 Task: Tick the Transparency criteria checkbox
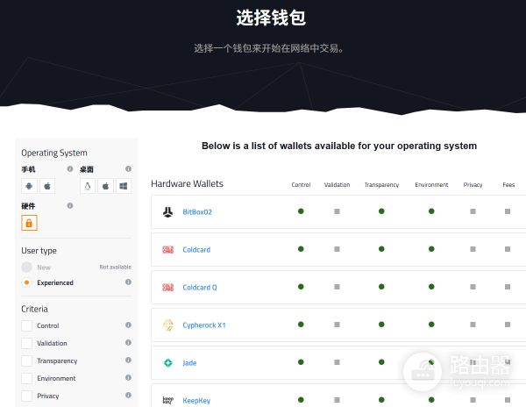(27, 361)
